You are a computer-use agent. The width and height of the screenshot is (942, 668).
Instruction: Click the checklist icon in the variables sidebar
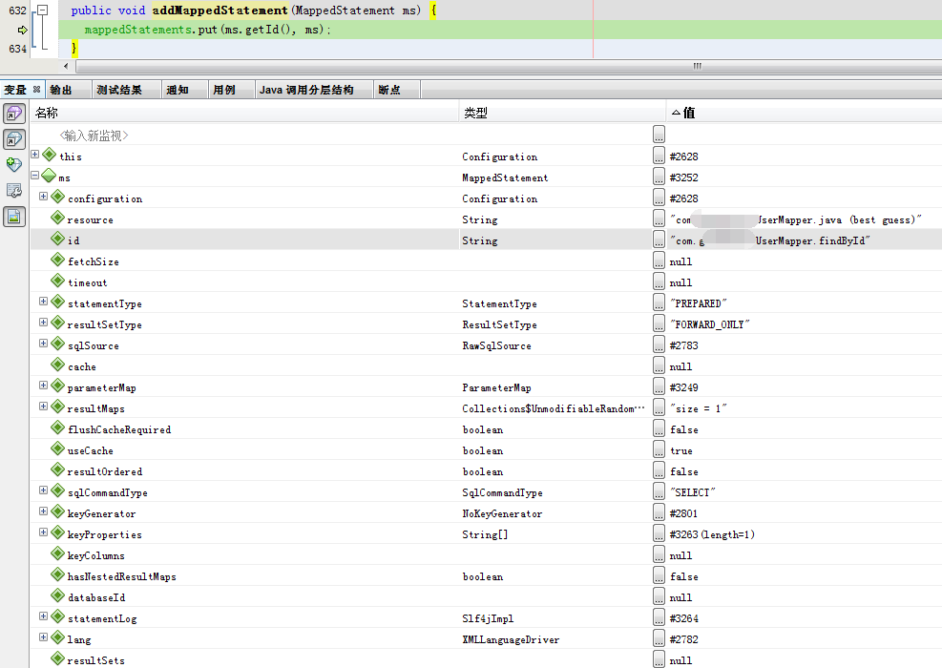tap(13, 191)
